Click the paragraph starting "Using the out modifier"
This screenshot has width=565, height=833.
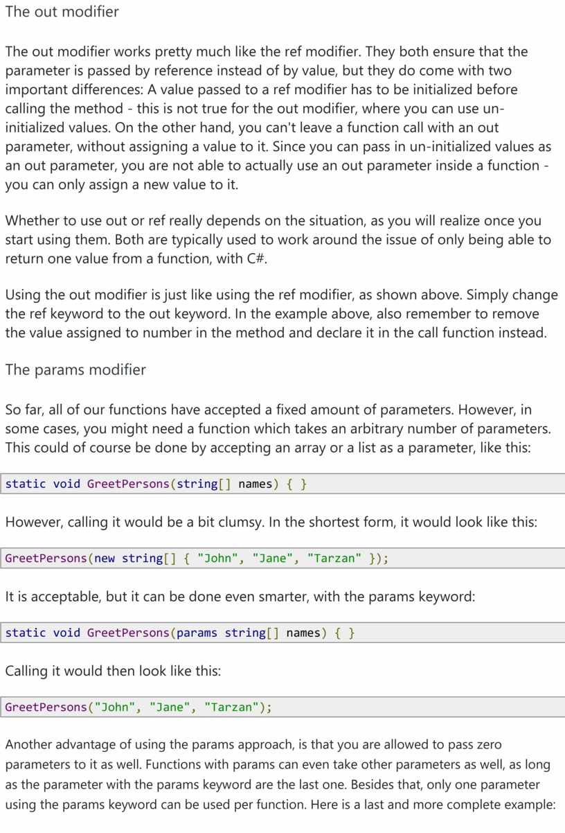click(277, 313)
